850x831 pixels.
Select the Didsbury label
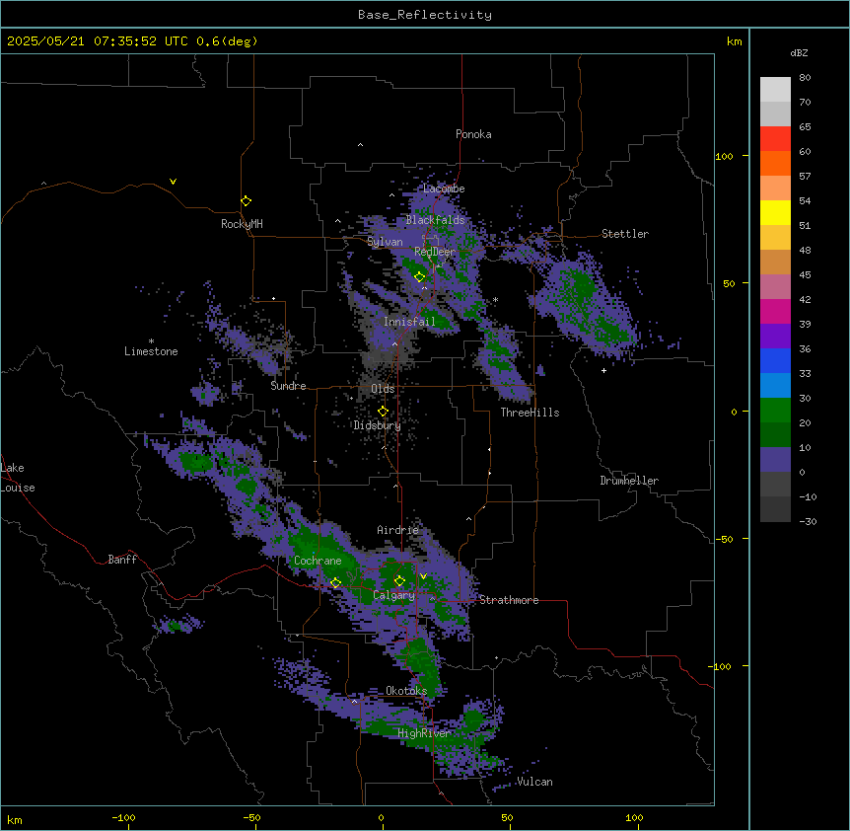[378, 425]
